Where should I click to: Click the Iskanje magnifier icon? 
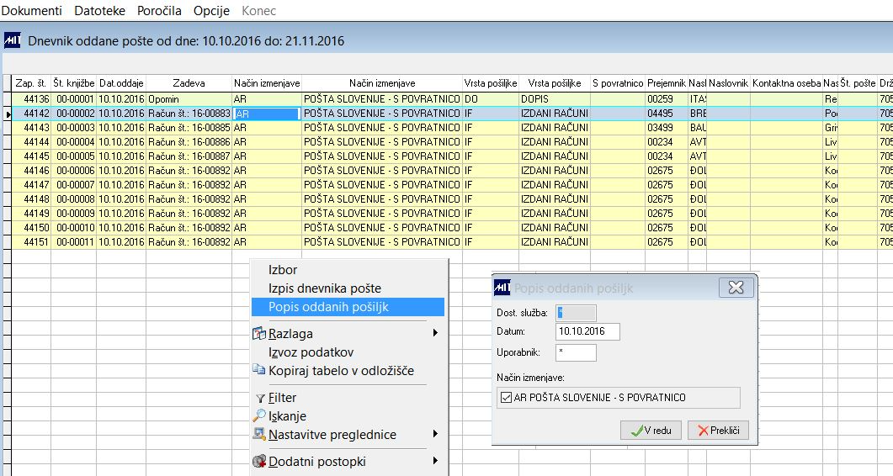259,415
